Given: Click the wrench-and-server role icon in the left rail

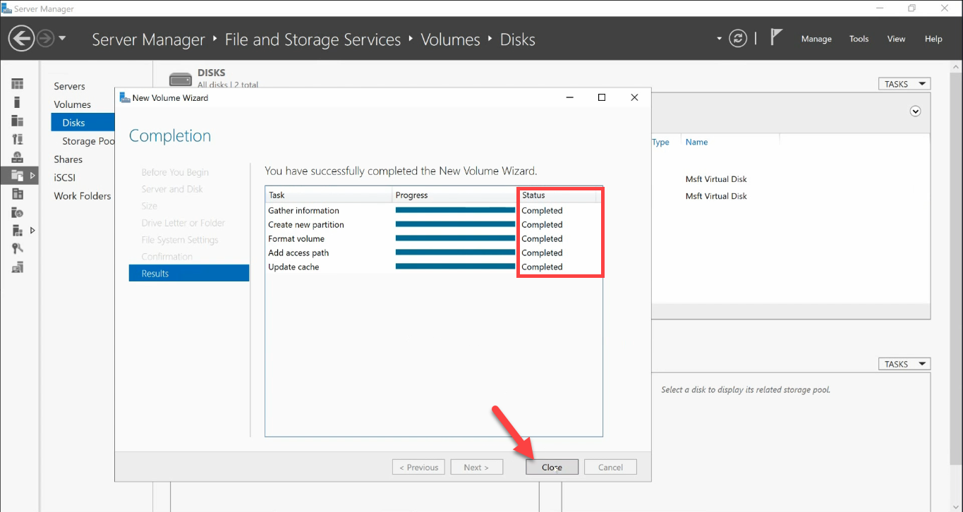Looking at the screenshot, I should coord(18,139).
